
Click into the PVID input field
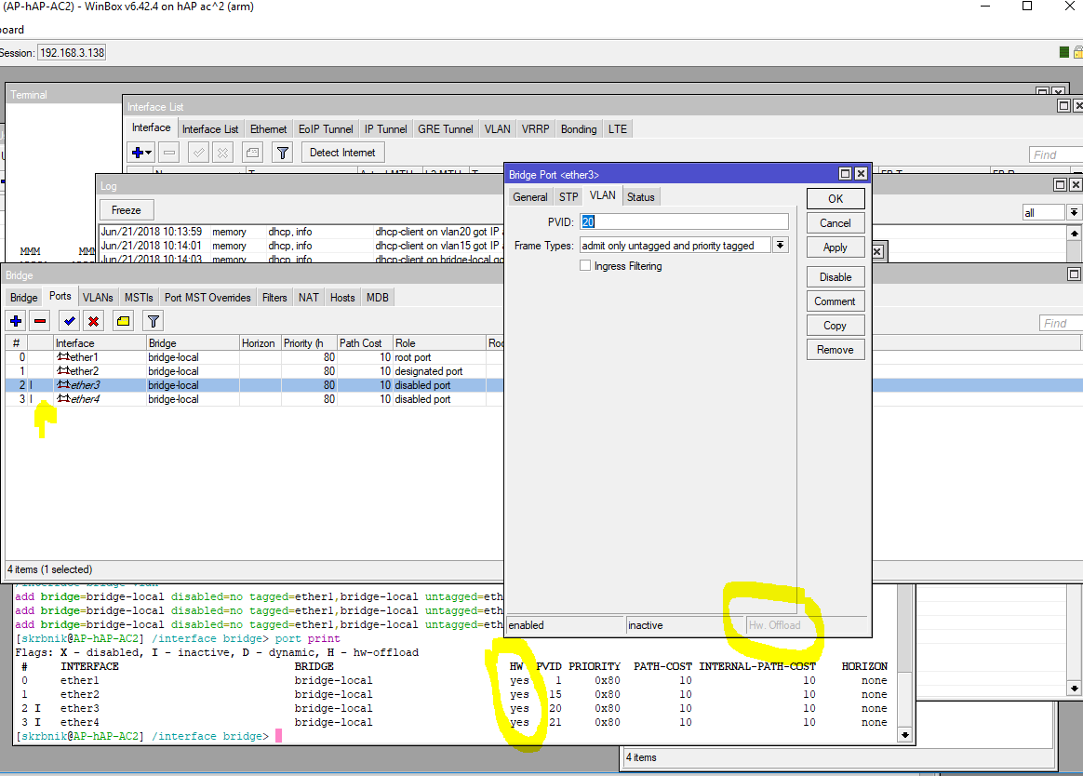[x=684, y=221]
